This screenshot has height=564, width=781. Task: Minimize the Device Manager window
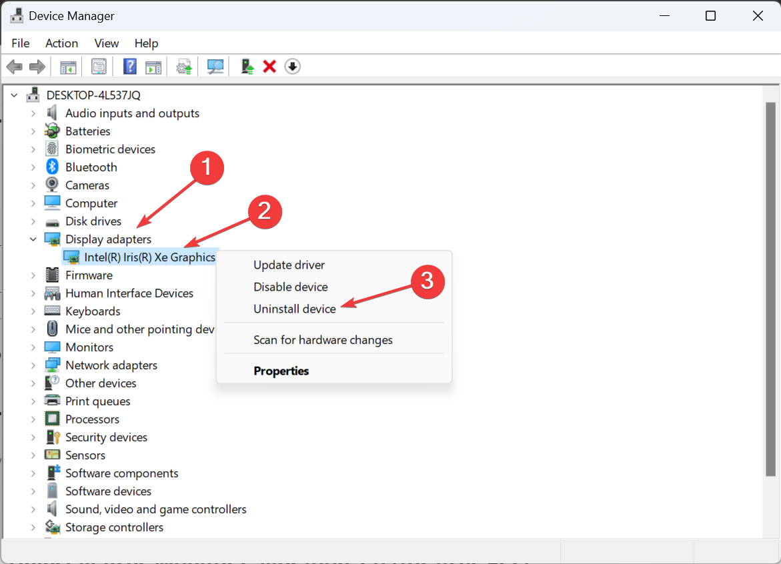click(664, 16)
